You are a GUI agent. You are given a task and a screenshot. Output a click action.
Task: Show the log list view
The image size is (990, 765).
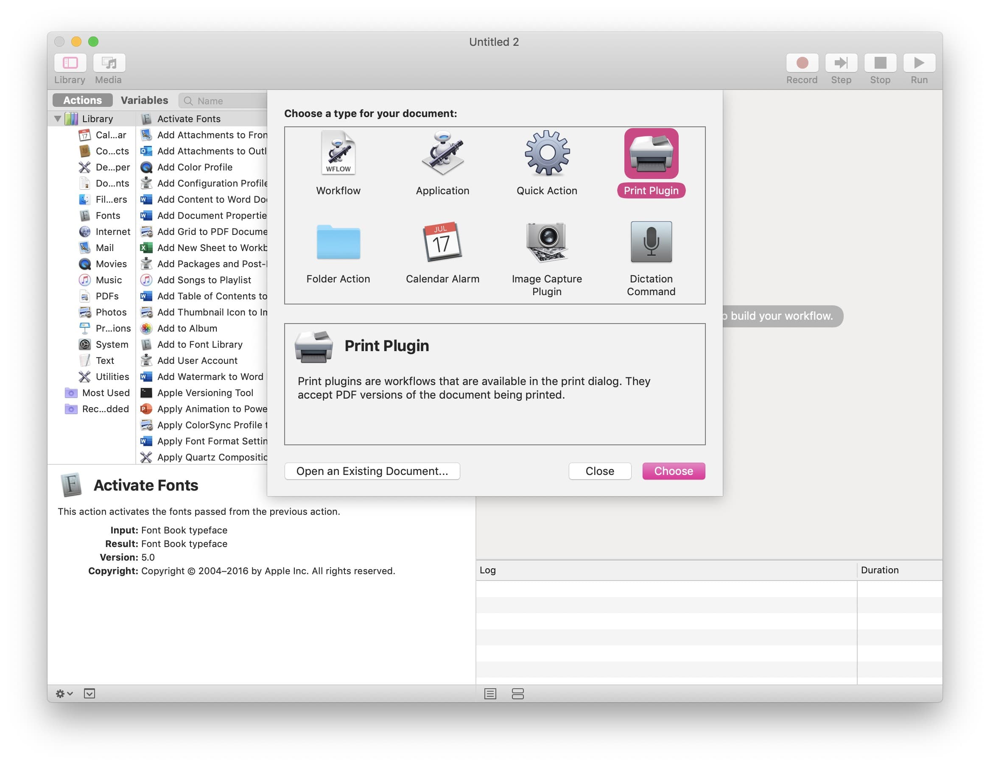click(490, 693)
